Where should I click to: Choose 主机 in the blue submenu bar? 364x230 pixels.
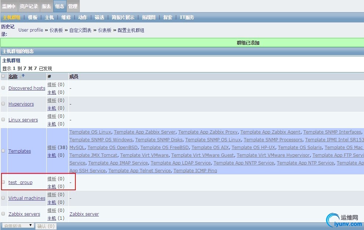coord(49,17)
